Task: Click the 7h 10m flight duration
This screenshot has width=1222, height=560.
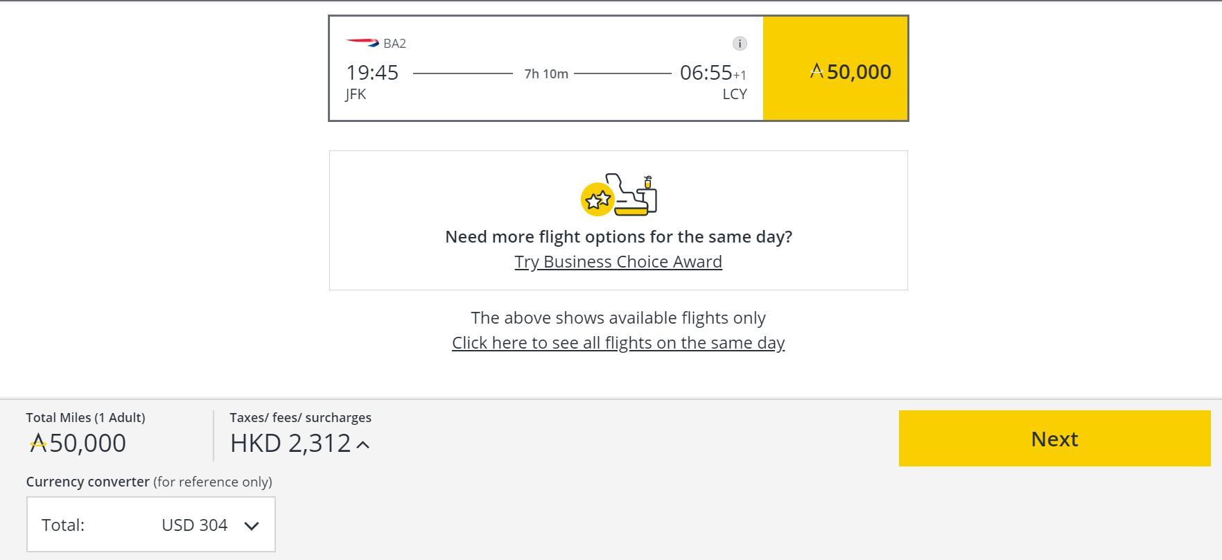Action: click(x=546, y=73)
